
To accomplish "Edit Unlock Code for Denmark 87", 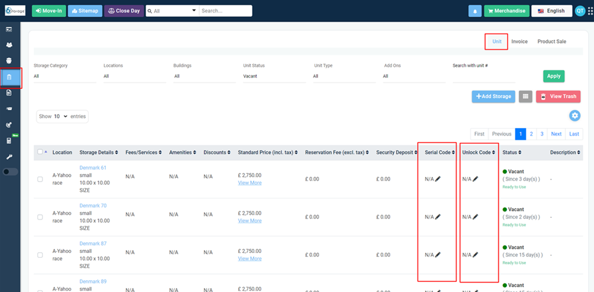I will tap(475, 255).
